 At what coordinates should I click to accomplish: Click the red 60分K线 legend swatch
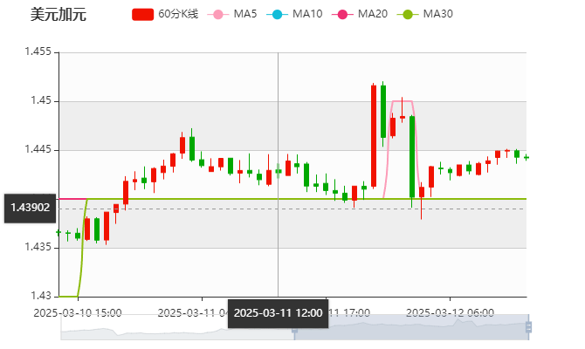[x=143, y=15]
